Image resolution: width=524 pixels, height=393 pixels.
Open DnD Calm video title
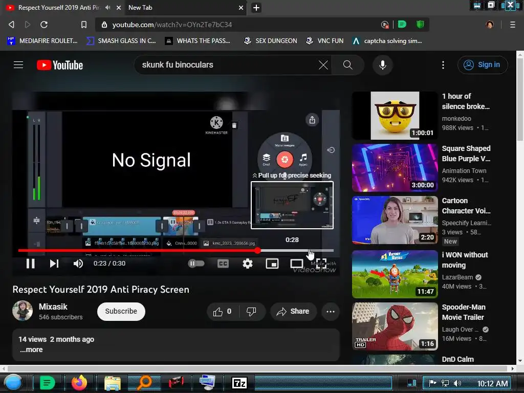point(457,359)
